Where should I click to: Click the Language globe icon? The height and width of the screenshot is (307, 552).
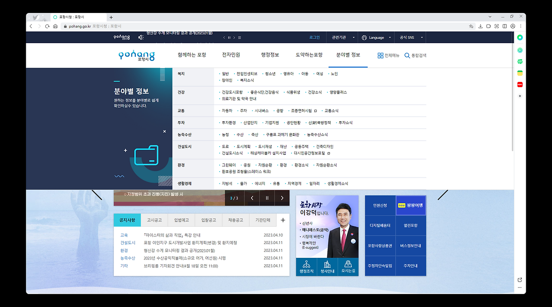coord(364,37)
